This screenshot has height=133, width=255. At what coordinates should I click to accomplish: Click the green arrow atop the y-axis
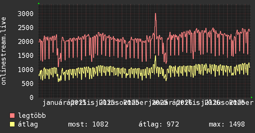coord(39,3)
